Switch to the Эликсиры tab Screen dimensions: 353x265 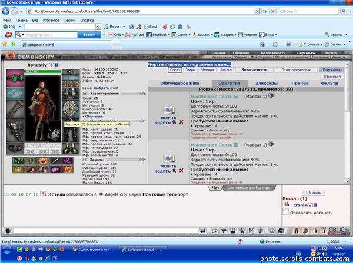tap(267, 84)
